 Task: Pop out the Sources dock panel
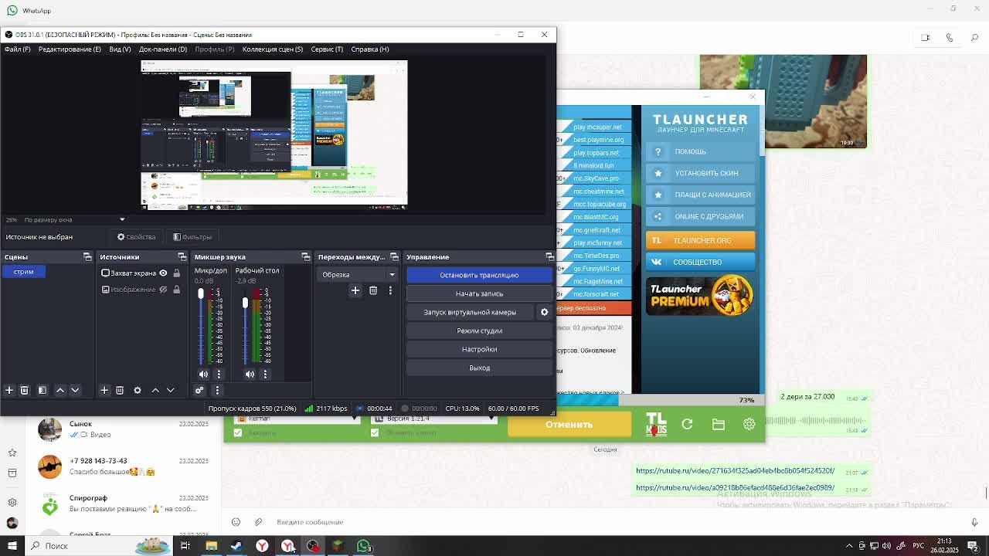[x=182, y=257]
